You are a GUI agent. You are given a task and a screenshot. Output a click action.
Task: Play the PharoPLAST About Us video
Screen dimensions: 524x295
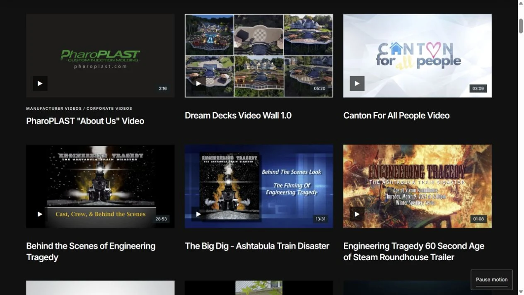tap(40, 83)
